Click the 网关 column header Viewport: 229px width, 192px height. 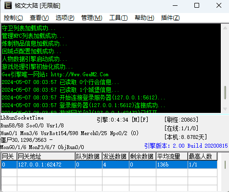click(x=9, y=156)
